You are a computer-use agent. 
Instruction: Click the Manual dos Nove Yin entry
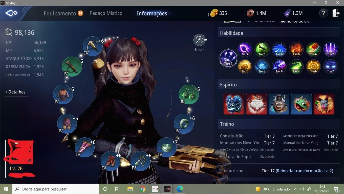coord(247,143)
